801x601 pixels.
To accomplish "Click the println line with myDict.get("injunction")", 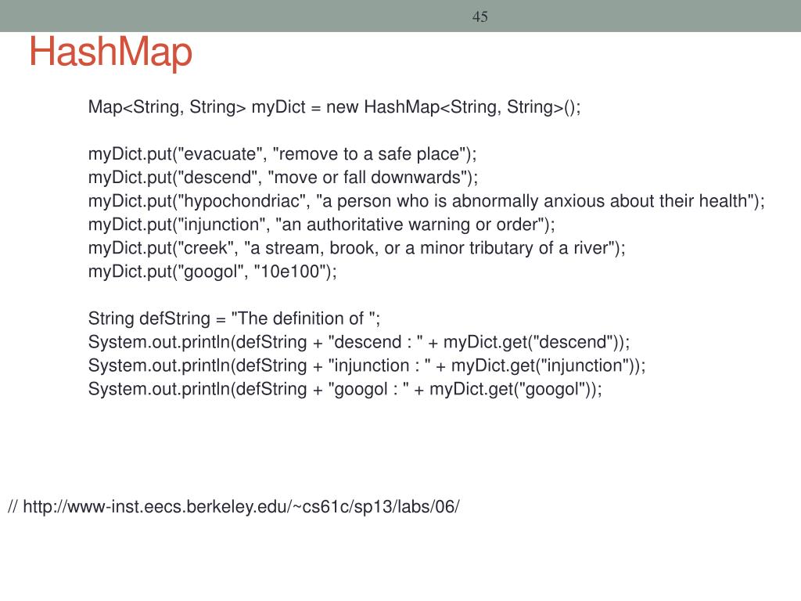I will click(367, 366).
